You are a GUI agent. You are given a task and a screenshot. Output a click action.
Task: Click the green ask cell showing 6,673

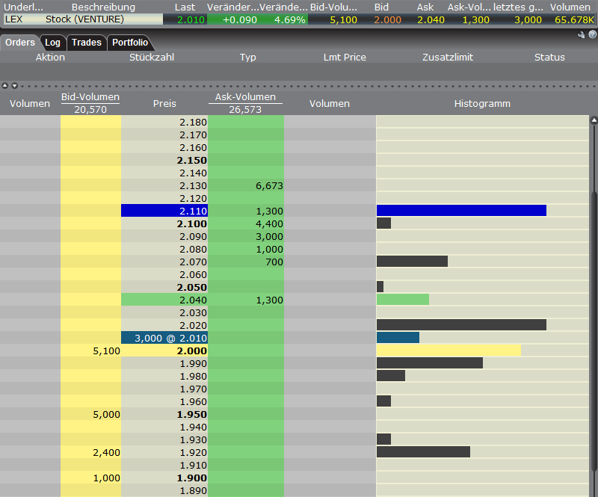[x=246, y=186]
